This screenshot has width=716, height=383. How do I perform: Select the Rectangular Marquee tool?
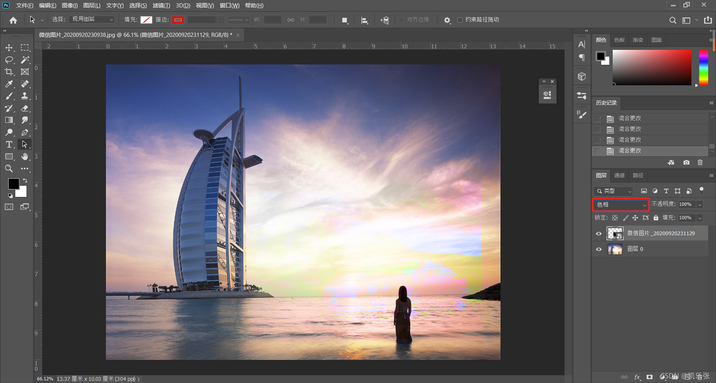pos(25,48)
